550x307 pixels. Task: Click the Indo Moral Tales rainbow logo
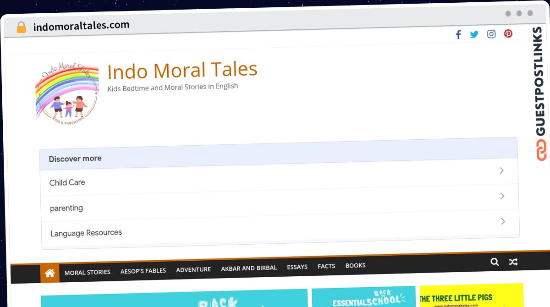(x=67, y=93)
